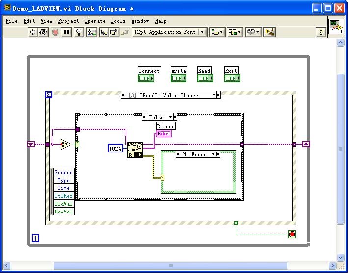Switch False case to previous case
Image resolution: width=348 pixels, height=273 pixels.
(x=144, y=117)
